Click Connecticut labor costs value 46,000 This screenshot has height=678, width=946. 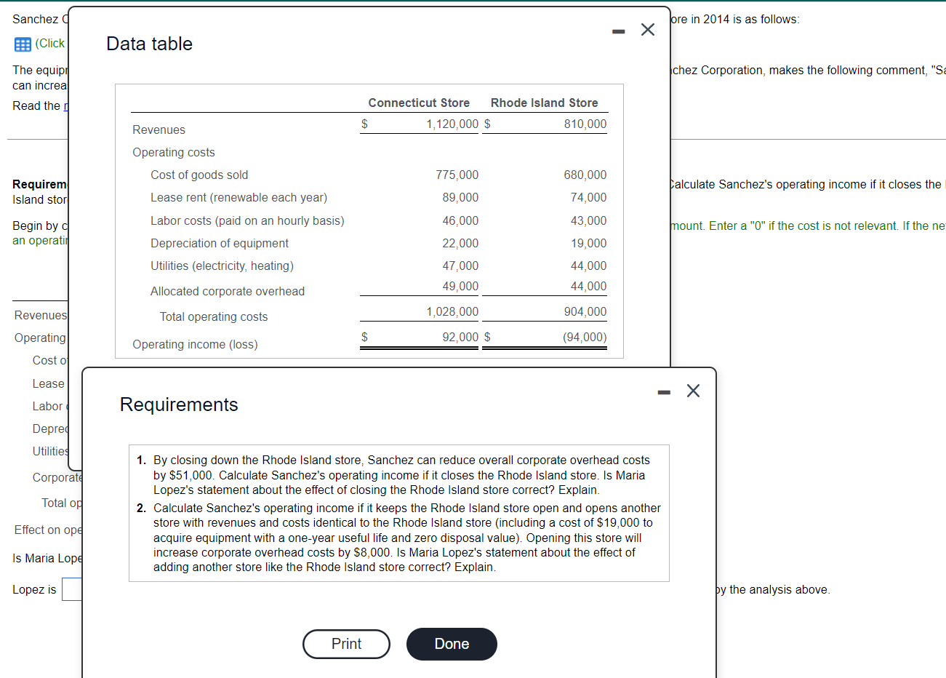coord(460,220)
